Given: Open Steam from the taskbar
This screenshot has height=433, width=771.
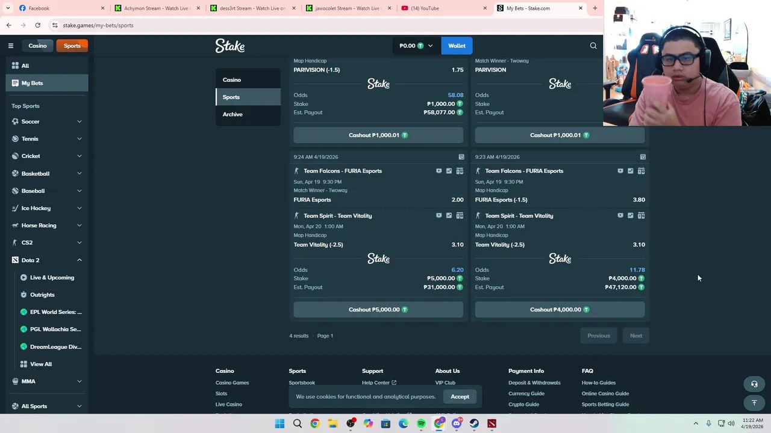Looking at the screenshot, I should click(474, 424).
